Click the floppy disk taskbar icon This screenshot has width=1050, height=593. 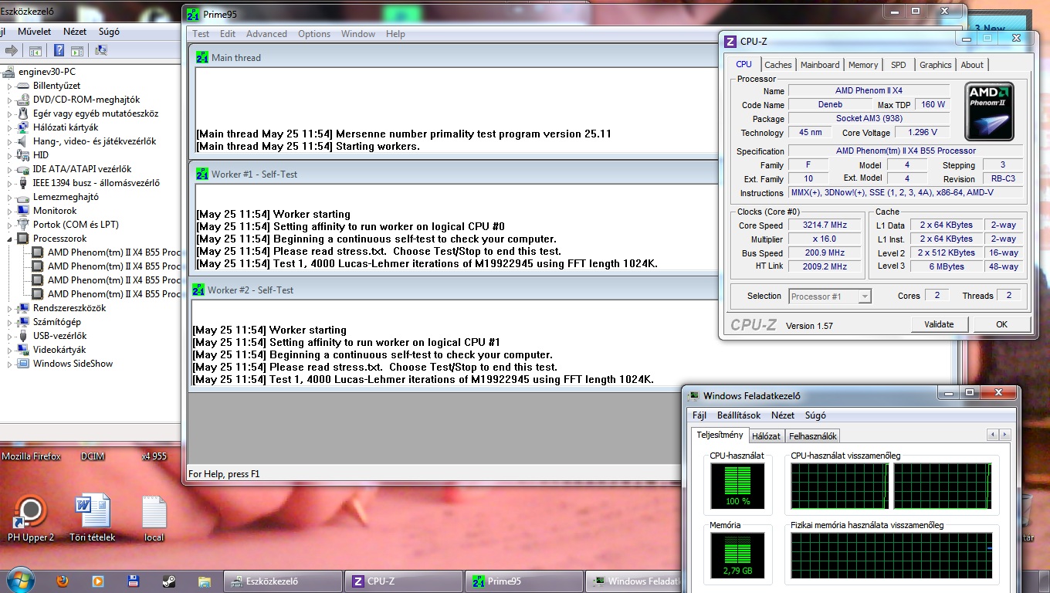pos(133,581)
